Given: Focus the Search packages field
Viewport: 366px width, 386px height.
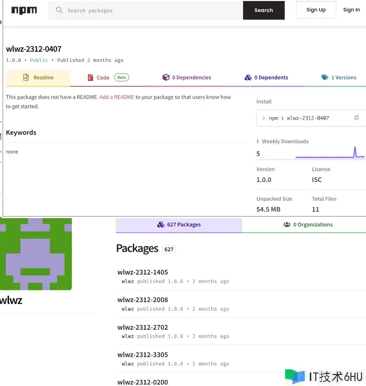Looking at the screenshot, I should pyautogui.click(x=146, y=11).
